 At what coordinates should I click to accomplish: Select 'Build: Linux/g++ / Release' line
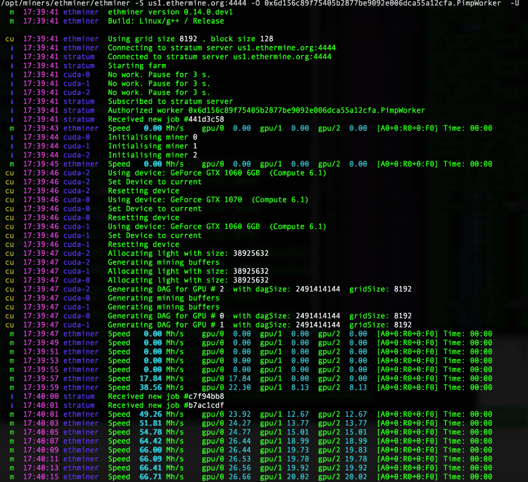click(x=166, y=21)
